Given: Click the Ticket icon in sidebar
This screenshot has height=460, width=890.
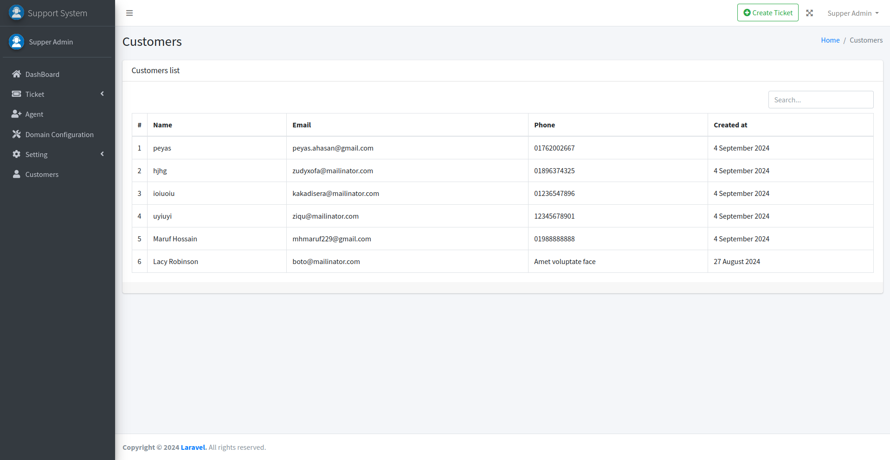Looking at the screenshot, I should point(16,94).
